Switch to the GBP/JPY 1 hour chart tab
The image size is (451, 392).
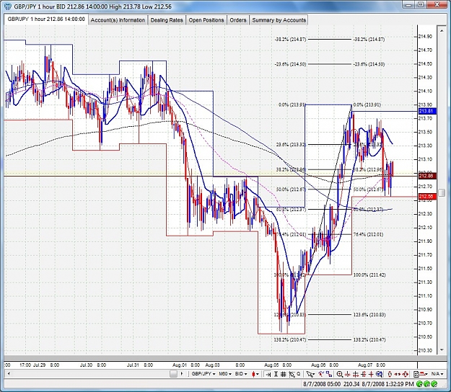coord(46,19)
